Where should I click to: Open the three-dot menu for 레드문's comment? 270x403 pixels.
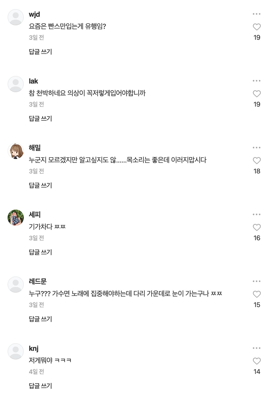click(x=256, y=281)
